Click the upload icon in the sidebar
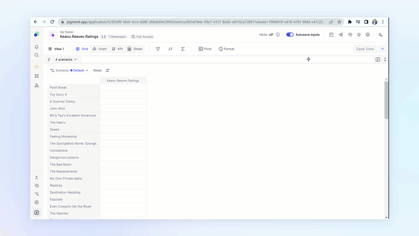Image resolution: width=419 pixels, height=236 pixels. (x=37, y=178)
